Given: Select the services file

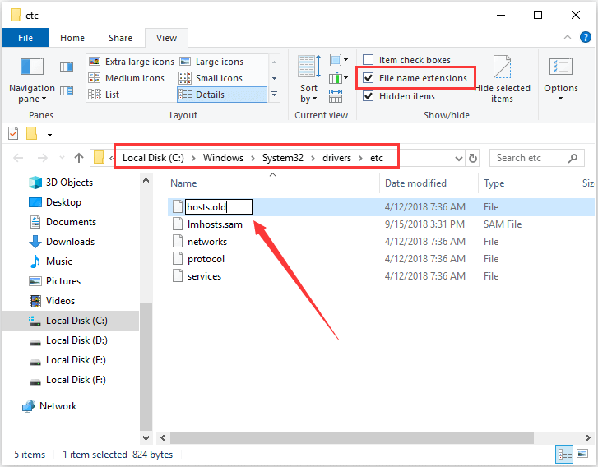Looking at the screenshot, I should 205,276.
